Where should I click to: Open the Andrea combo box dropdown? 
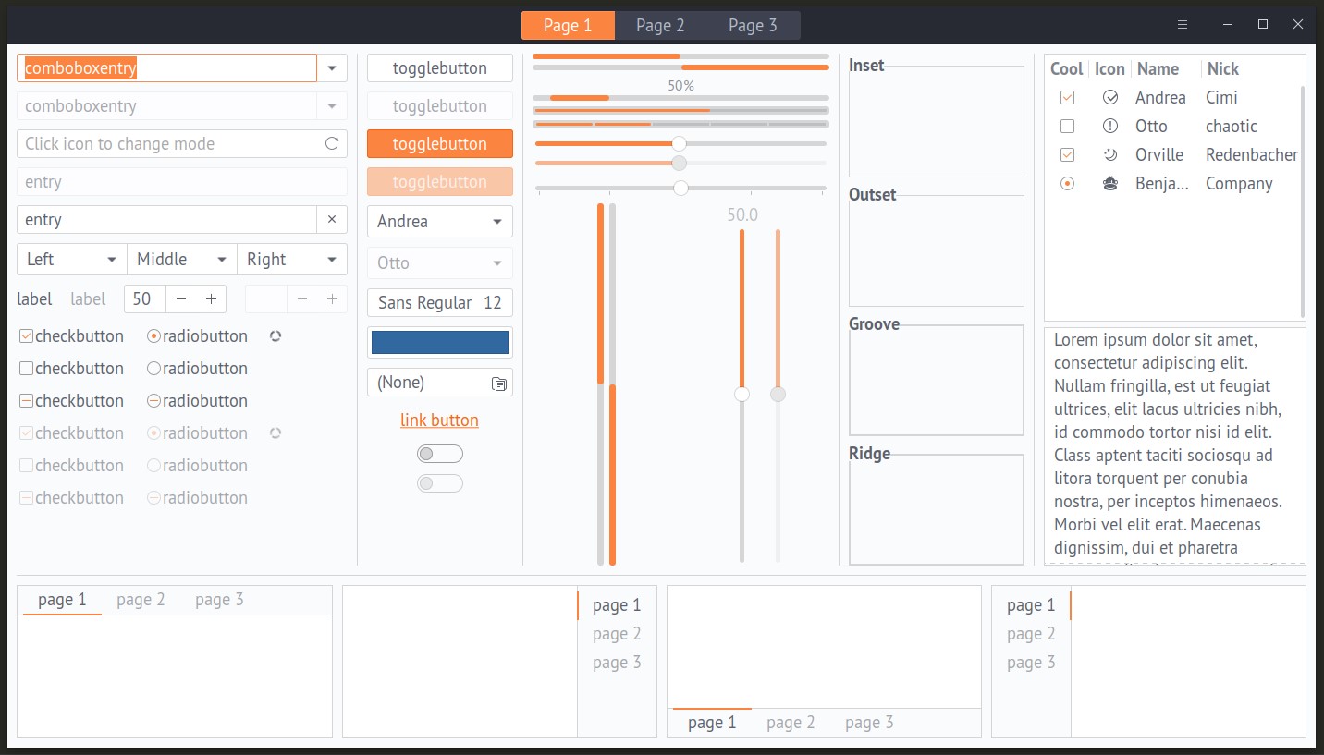click(x=440, y=222)
